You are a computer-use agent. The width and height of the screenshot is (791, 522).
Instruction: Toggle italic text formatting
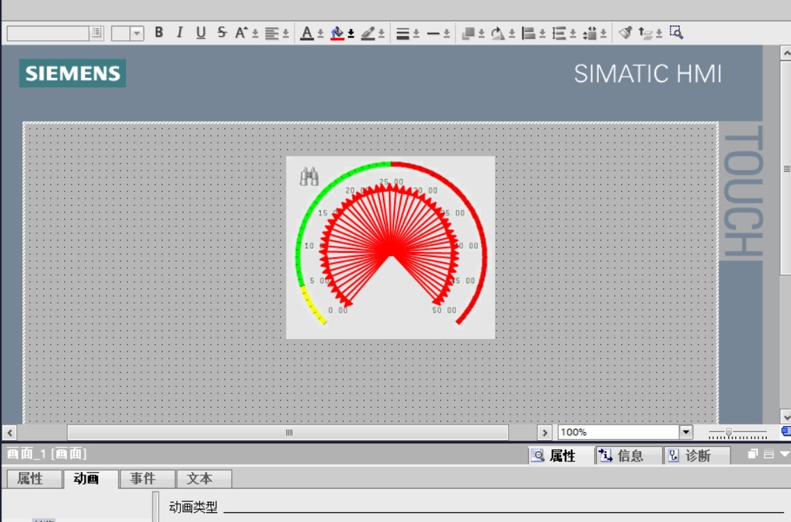pyautogui.click(x=180, y=33)
